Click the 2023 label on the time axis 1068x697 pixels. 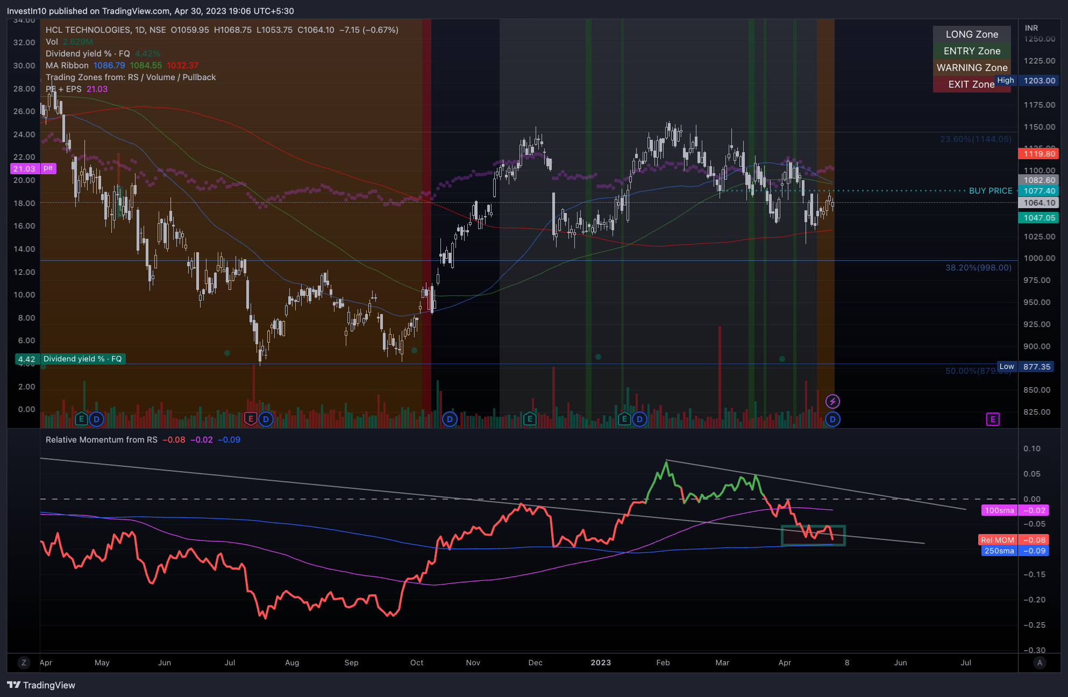coord(601,663)
